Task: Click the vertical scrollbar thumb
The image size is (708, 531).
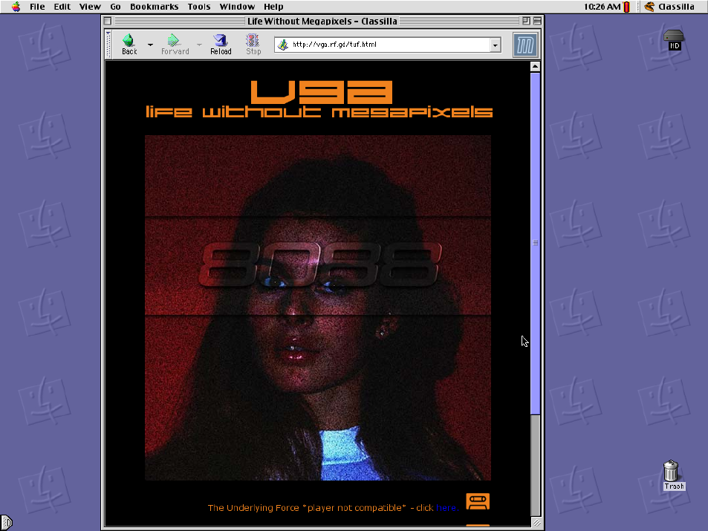Action: [x=535, y=243]
